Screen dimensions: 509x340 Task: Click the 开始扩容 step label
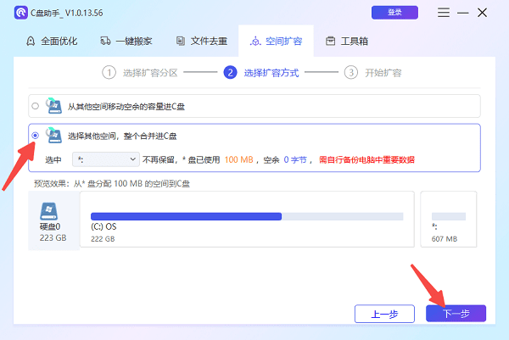click(x=383, y=73)
